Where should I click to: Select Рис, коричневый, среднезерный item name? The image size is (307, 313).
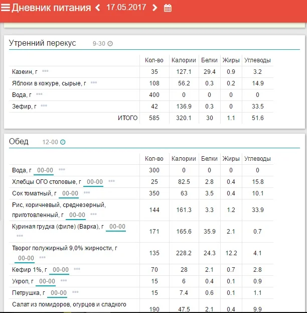[x=59, y=210]
